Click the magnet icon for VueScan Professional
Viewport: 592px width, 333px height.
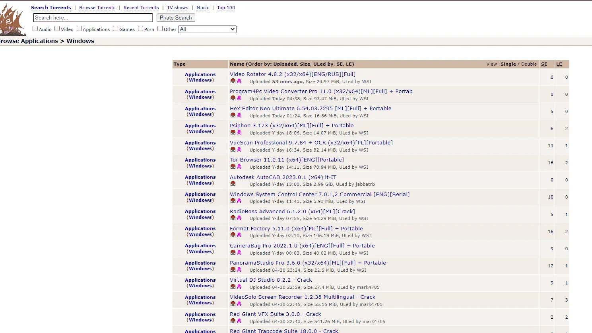[233, 150]
